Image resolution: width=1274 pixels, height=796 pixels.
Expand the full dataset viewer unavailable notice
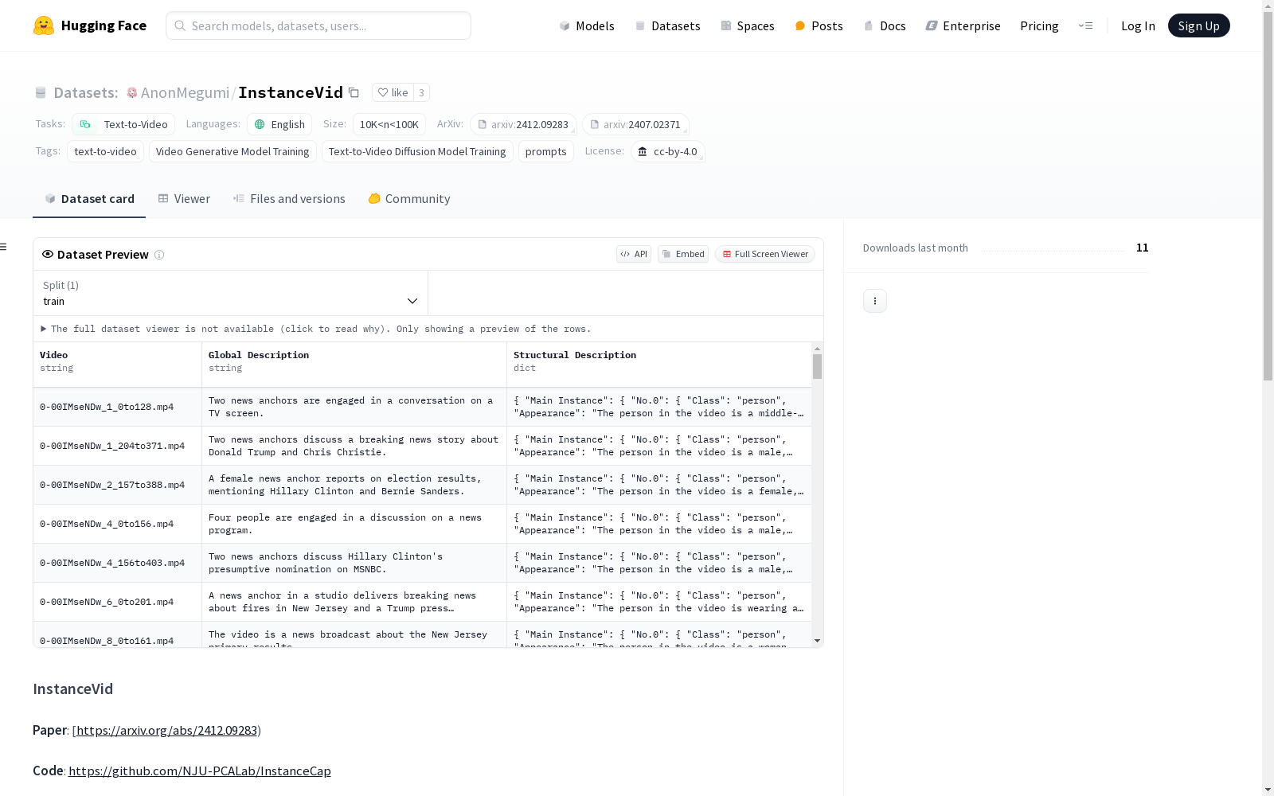point(315,329)
